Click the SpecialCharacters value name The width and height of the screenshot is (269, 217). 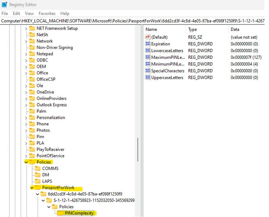(168, 71)
